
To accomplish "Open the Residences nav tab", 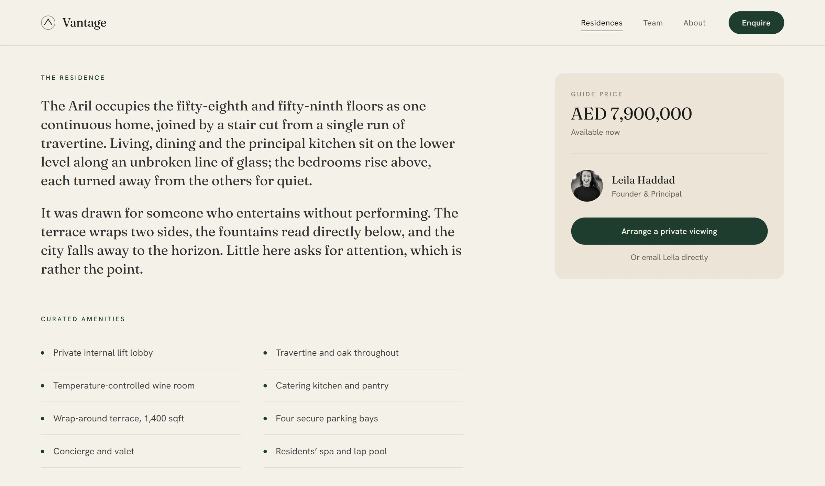I will pyautogui.click(x=602, y=23).
